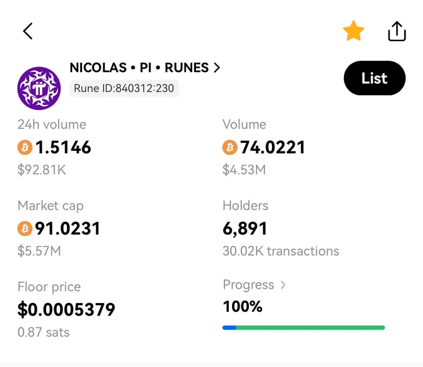Click the purple Pi rune logo
This screenshot has height=367, width=423.
coord(39,88)
